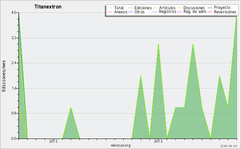Screen dimensions: 241x149
Task: Click the 1.6 y-axis label
Action: (14, 88)
